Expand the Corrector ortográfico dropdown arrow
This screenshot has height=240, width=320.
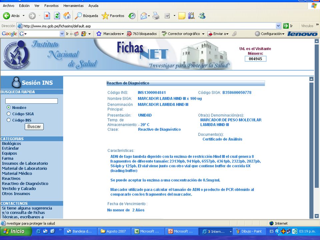(x=203, y=34)
